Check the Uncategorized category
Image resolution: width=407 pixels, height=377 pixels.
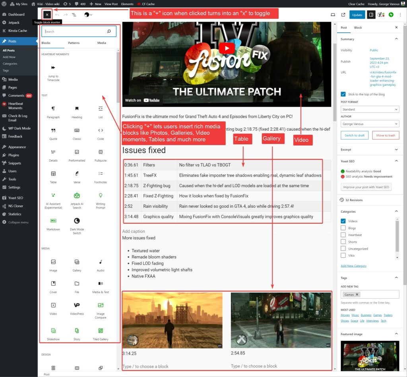(343, 249)
